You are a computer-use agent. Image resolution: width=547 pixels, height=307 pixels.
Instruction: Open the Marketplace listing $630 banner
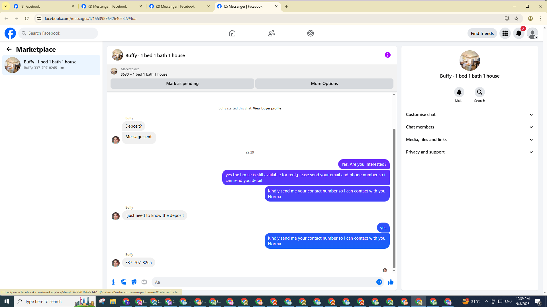coord(252,71)
